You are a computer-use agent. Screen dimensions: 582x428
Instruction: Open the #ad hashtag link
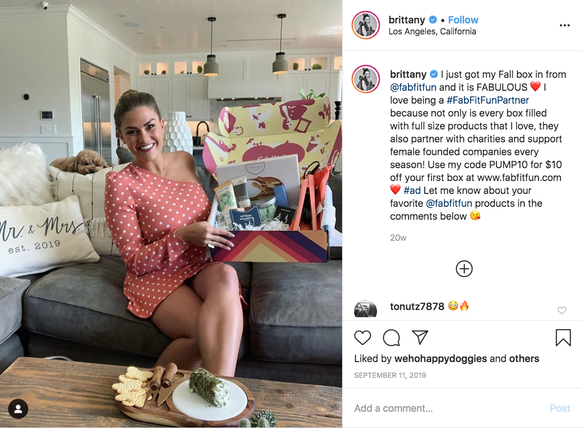pyautogui.click(x=412, y=190)
